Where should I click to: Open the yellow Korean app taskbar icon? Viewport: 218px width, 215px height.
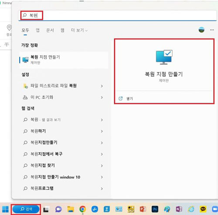131,209
